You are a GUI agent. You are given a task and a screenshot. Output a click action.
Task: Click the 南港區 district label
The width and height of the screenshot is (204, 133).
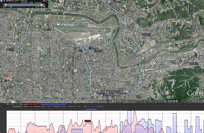point(195,64)
